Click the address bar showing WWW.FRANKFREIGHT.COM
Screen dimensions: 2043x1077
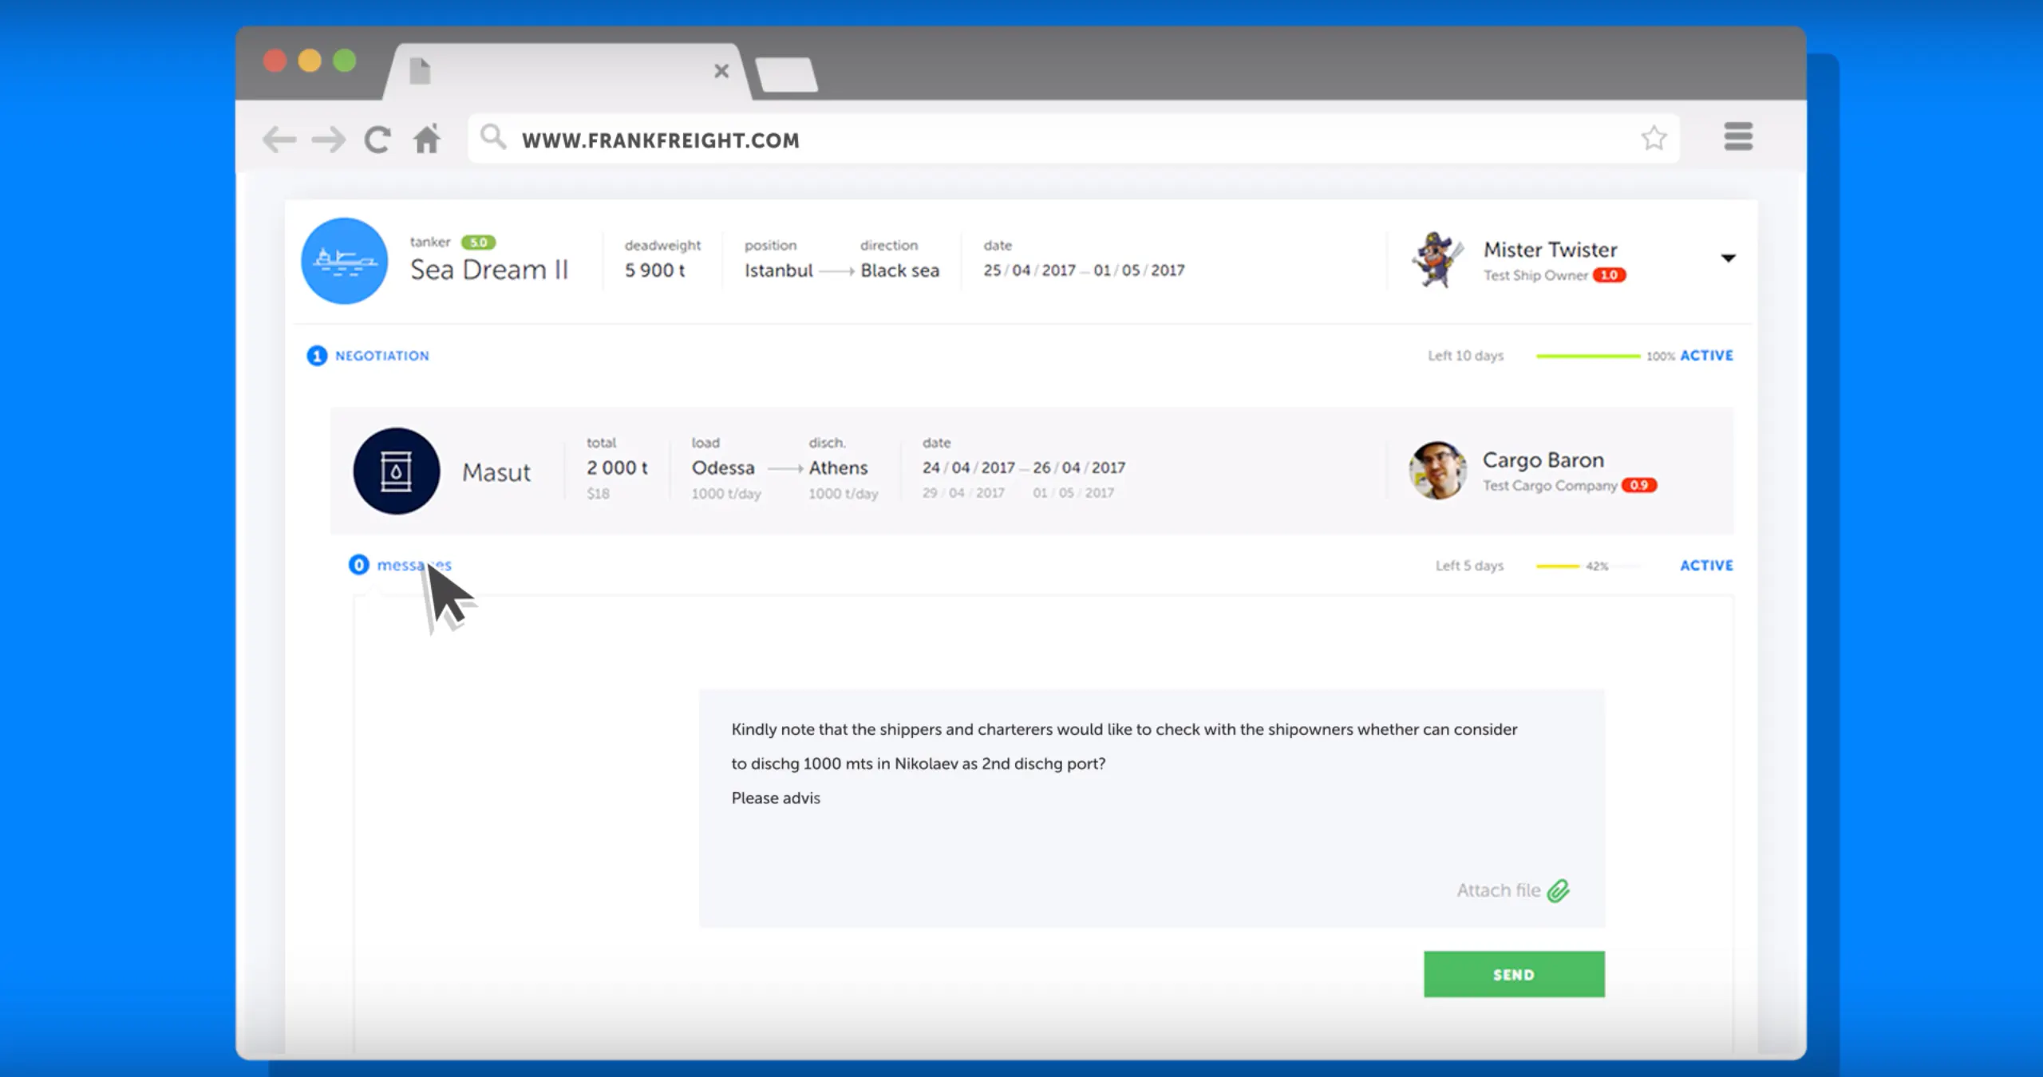[1073, 139]
